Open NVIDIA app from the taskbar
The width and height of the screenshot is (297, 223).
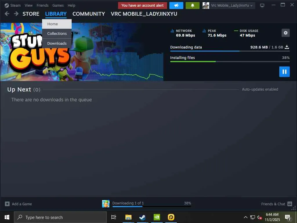pos(157,217)
